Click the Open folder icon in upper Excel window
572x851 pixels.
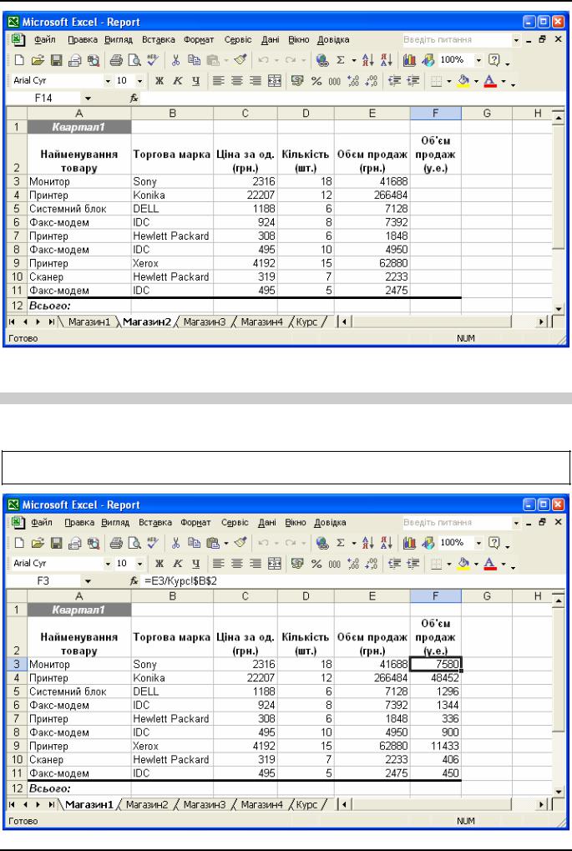38,60
